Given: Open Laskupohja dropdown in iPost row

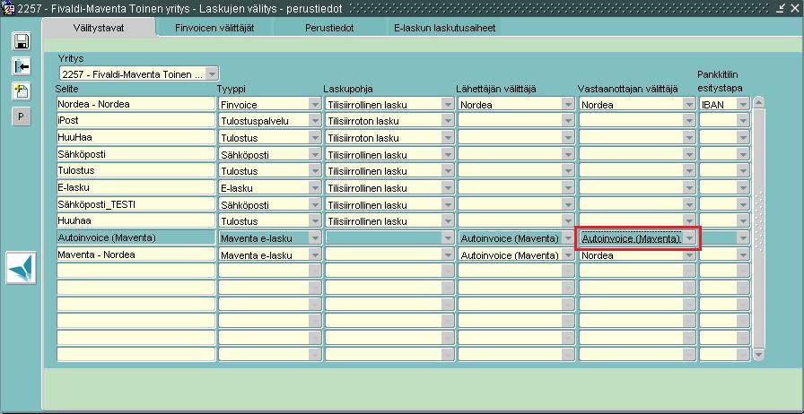Looking at the screenshot, I should 448,122.
